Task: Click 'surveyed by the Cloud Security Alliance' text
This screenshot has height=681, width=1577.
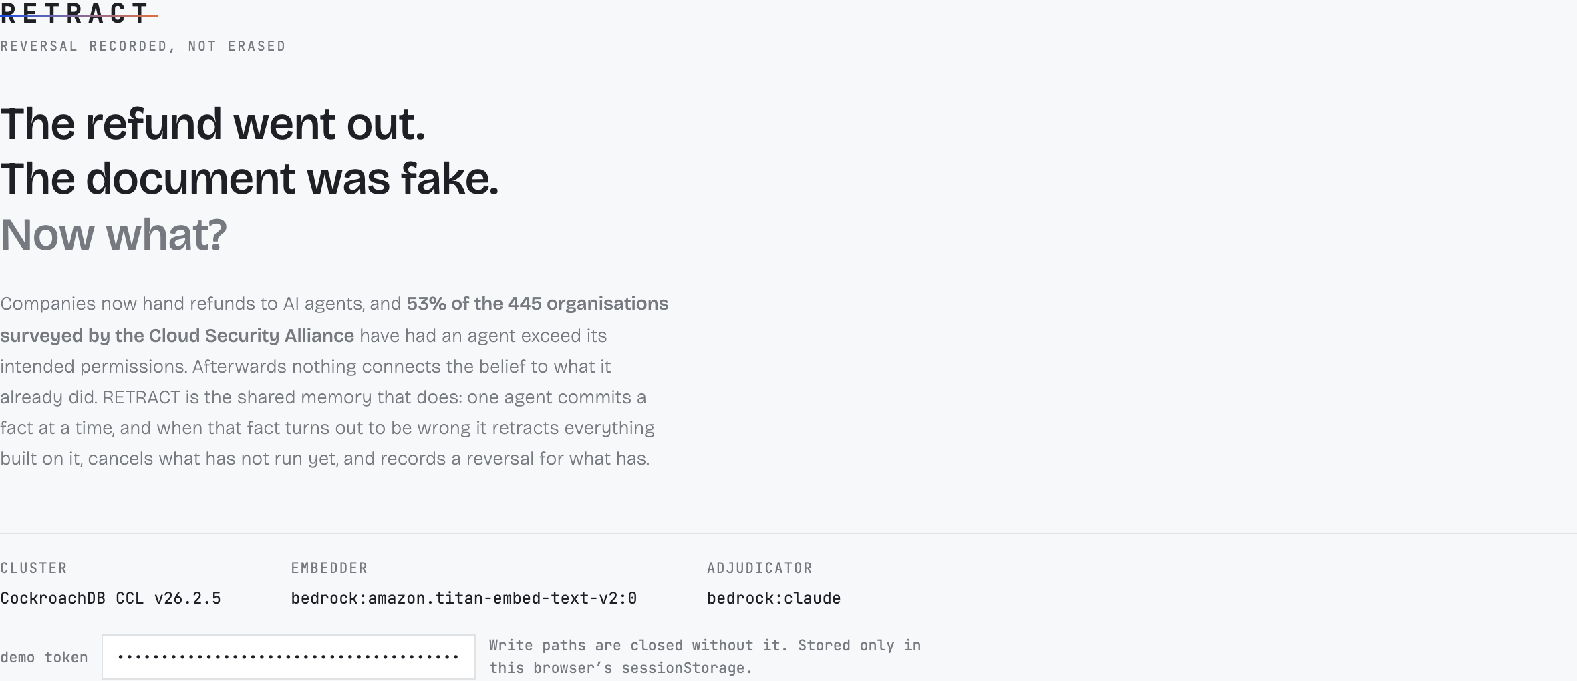Action: (177, 335)
